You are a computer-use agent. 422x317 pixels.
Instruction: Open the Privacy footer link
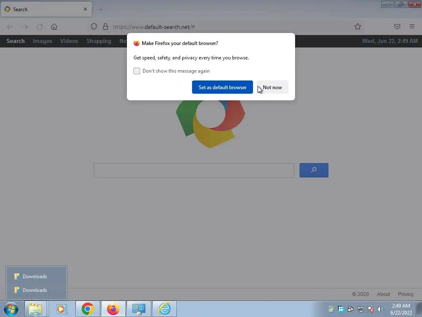(x=406, y=294)
